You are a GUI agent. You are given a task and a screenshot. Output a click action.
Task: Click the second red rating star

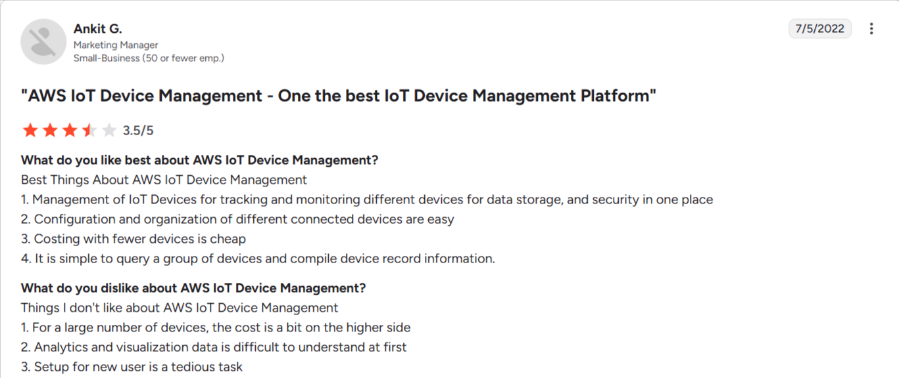50,130
